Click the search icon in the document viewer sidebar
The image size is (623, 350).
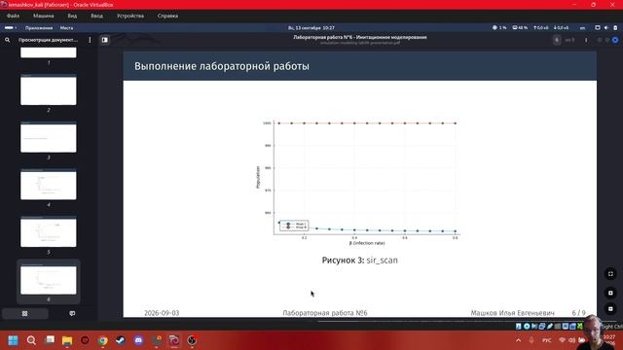(7, 40)
